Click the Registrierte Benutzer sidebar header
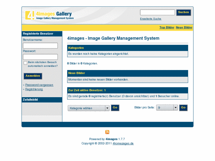 (42, 34)
